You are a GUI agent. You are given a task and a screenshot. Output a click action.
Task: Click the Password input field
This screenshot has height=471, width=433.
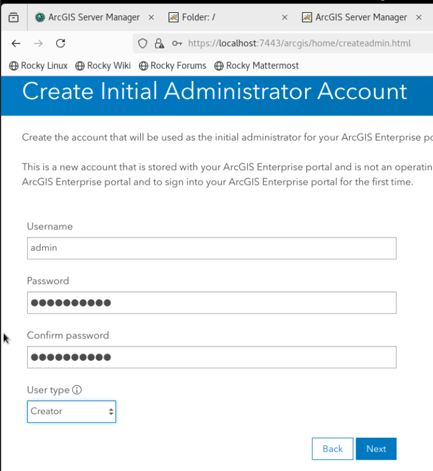point(212,303)
